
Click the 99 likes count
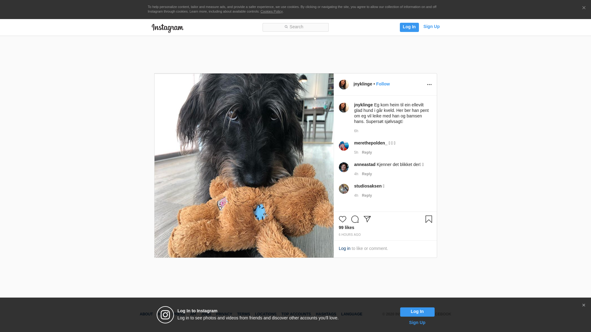click(346, 227)
